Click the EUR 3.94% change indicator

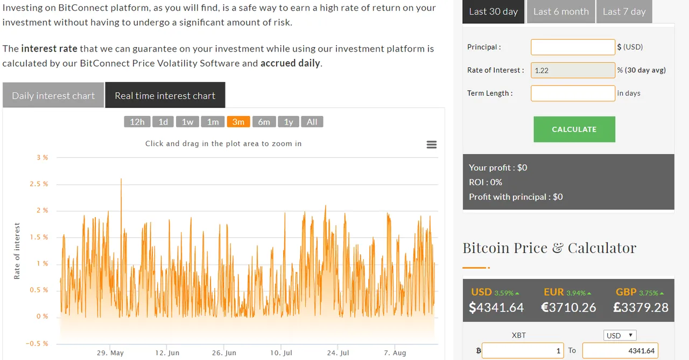pos(579,293)
